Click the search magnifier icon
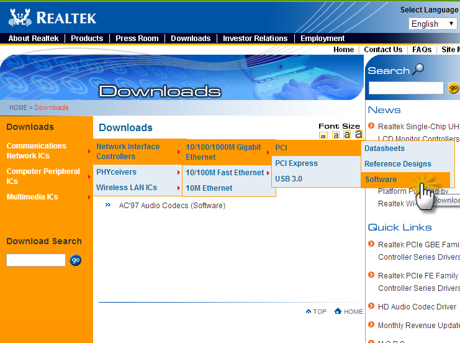This screenshot has height=343, width=460. click(x=418, y=70)
